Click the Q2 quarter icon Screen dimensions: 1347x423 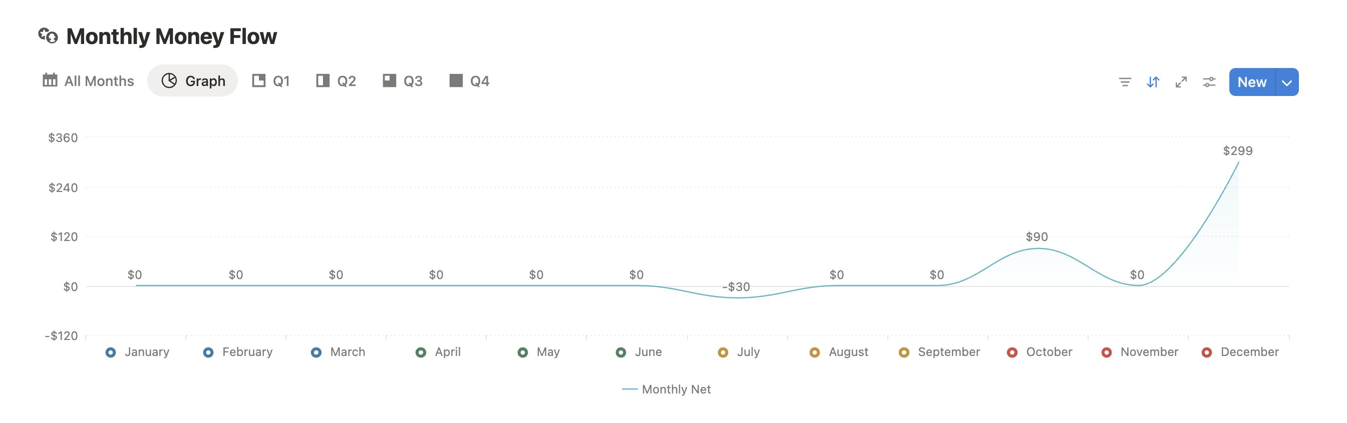tap(322, 80)
